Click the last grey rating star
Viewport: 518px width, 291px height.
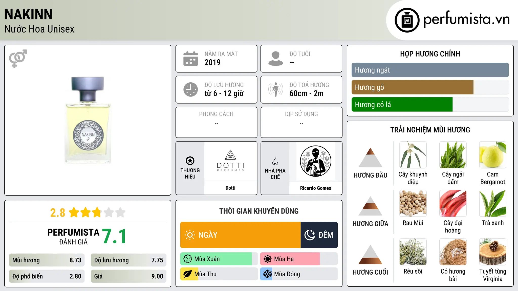(120, 212)
